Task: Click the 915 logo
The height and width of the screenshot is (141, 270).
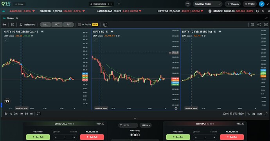Action: [6, 4]
